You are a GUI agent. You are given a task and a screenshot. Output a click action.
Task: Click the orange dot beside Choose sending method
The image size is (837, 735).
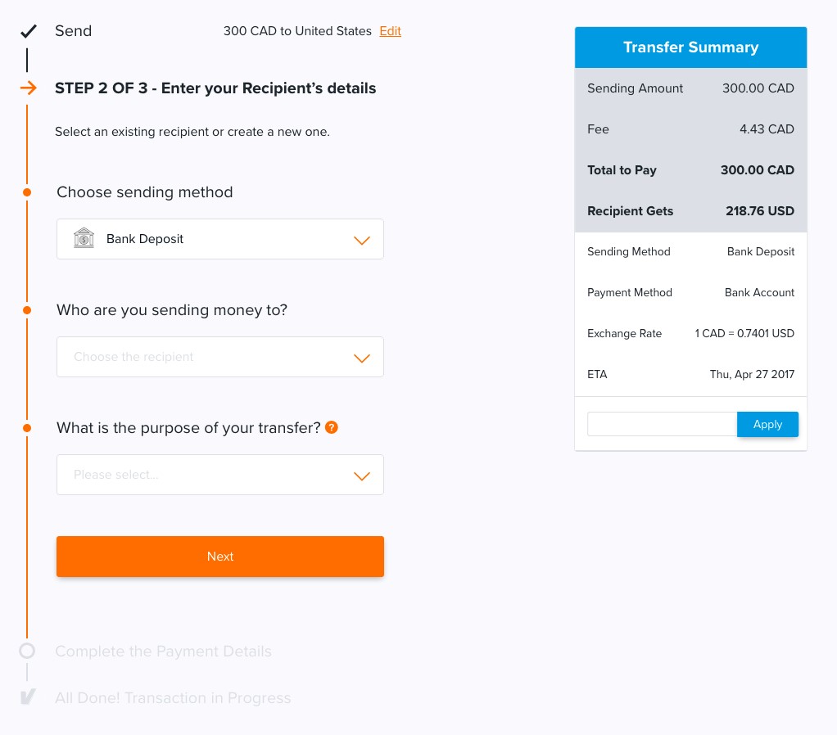click(x=27, y=192)
